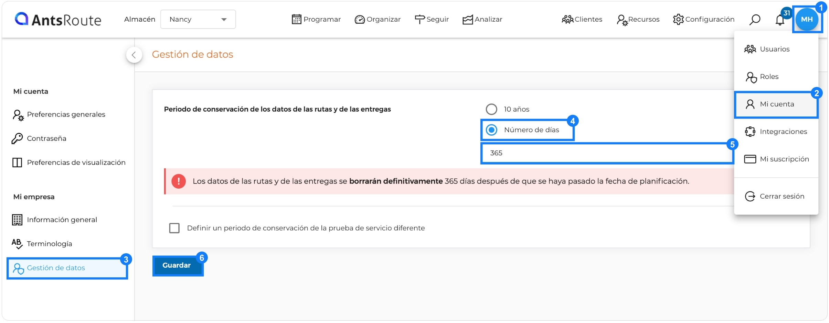Click the red warning exclamation icon
Image resolution: width=829 pixels, height=323 pixels.
(x=179, y=181)
